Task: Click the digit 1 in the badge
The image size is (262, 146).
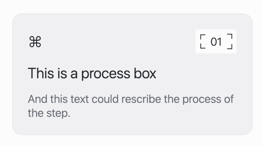Action: pyautogui.click(x=220, y=42)
